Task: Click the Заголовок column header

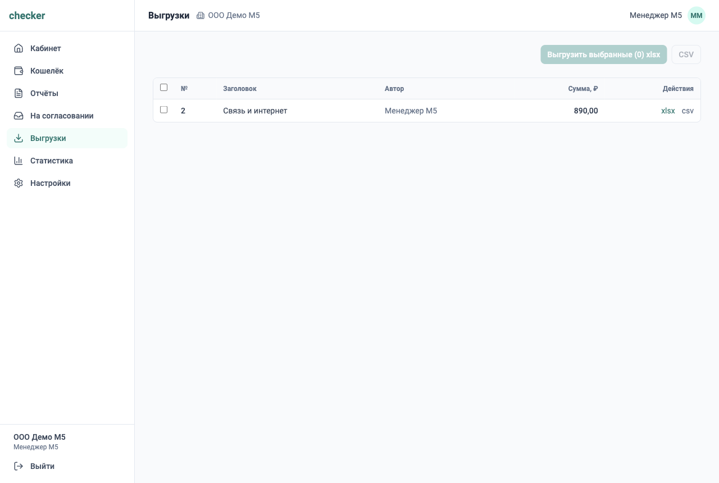Action: pyautogui.click(x=240, y=89)
